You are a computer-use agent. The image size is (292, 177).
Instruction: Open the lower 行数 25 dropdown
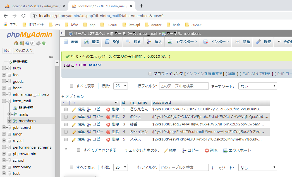[121, 167]
